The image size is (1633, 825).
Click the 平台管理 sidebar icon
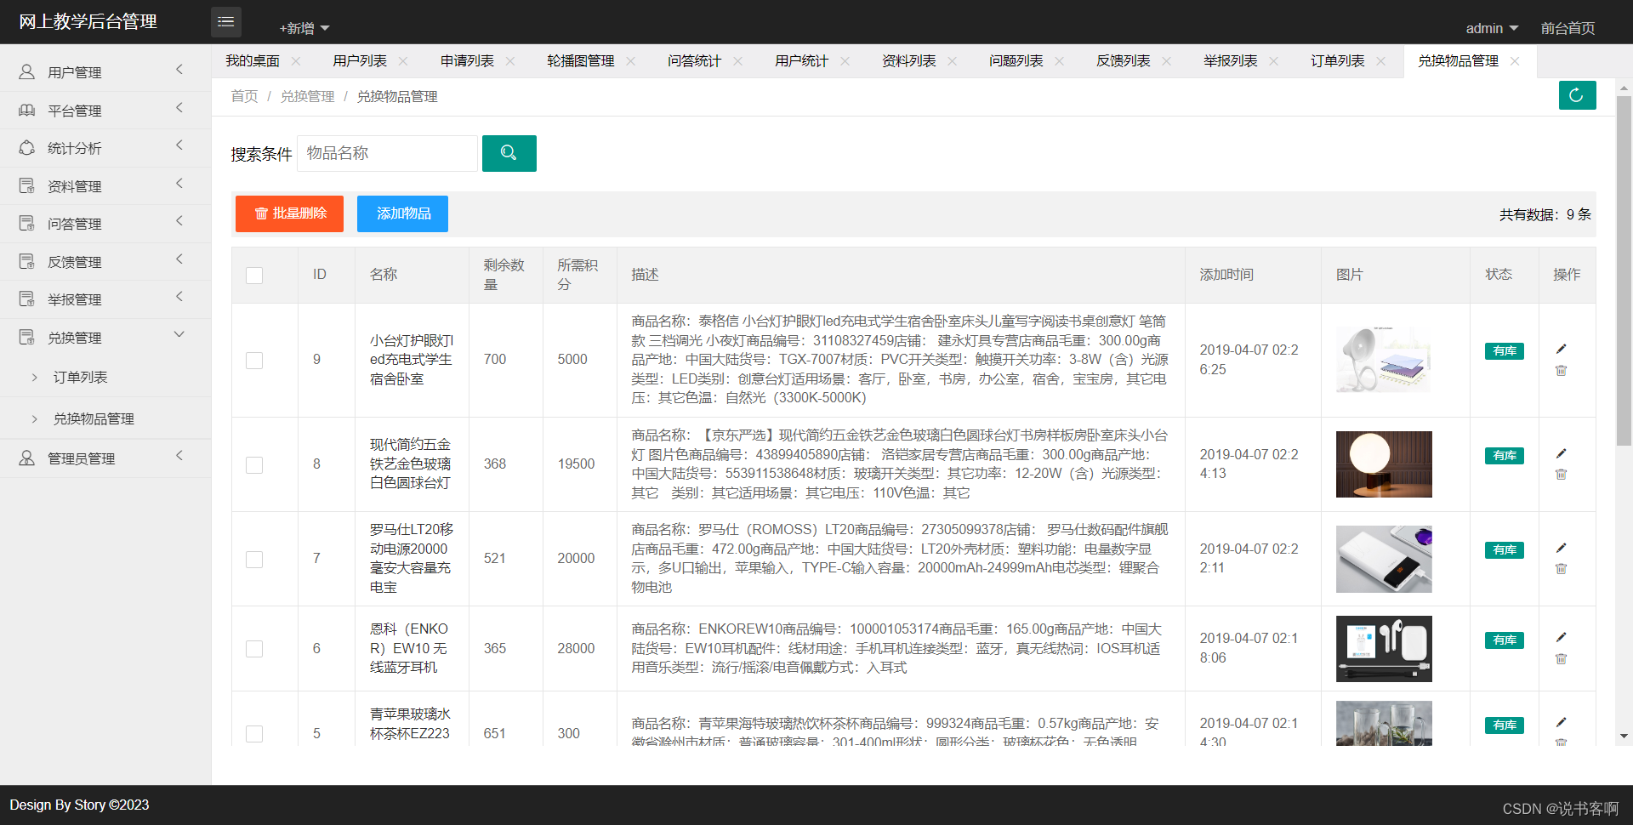[27, 111]
